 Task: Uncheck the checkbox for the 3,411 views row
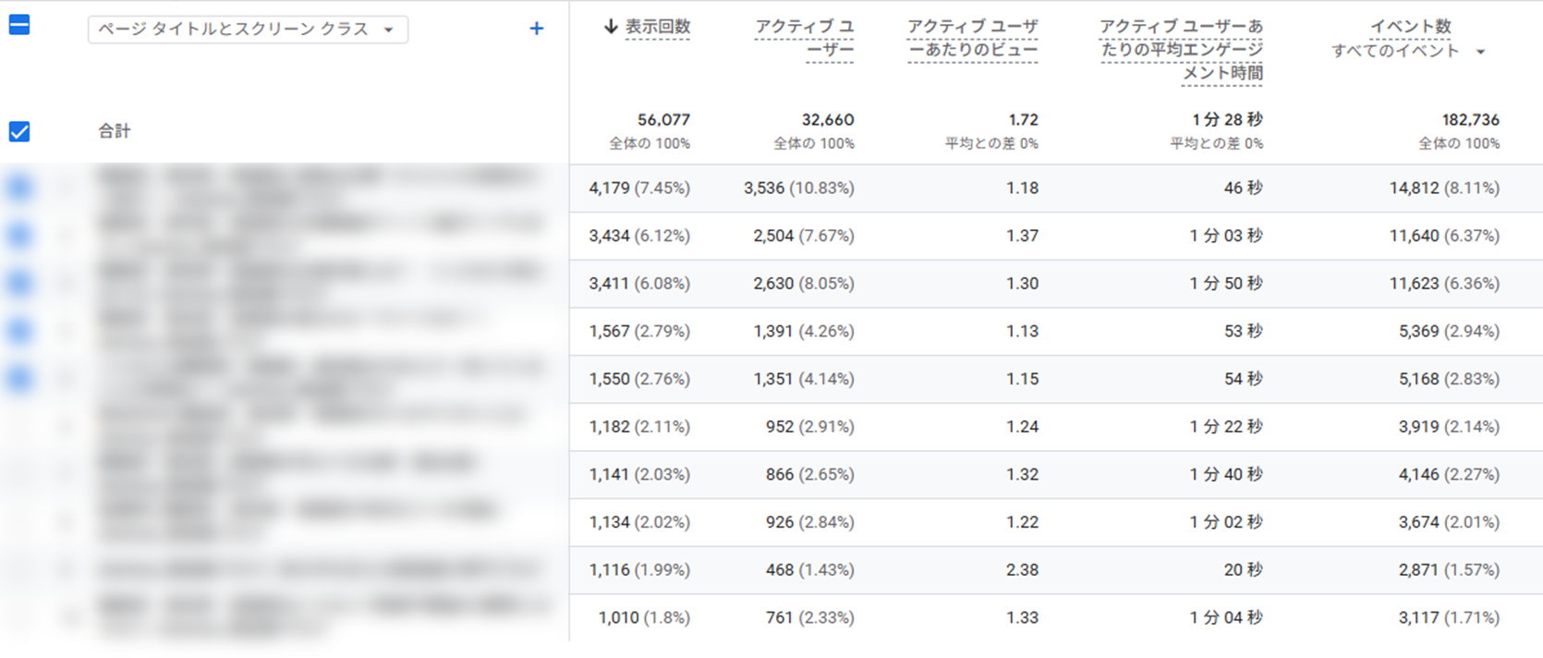[x=19, y=284]
